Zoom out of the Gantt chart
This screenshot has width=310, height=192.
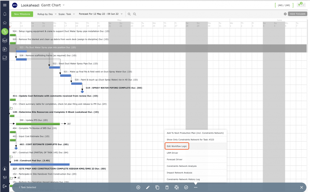pyautogui.click(x=135, y=14)
